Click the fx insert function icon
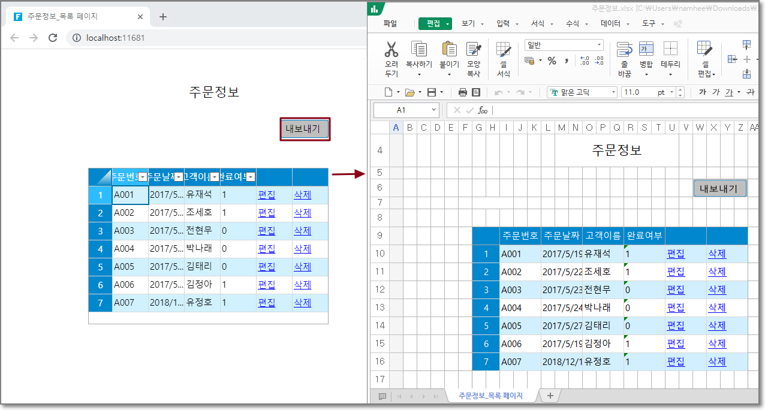 click(x=483, y=110)
